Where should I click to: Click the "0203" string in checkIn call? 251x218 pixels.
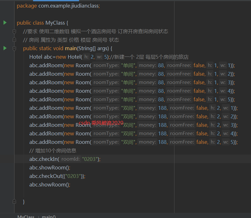tap(90, 159)
